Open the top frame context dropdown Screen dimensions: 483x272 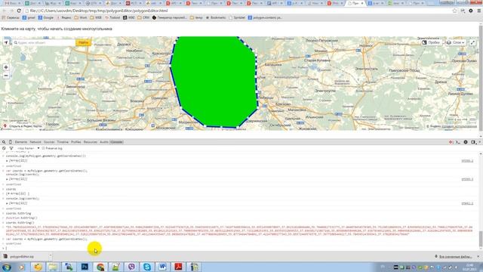29,148
